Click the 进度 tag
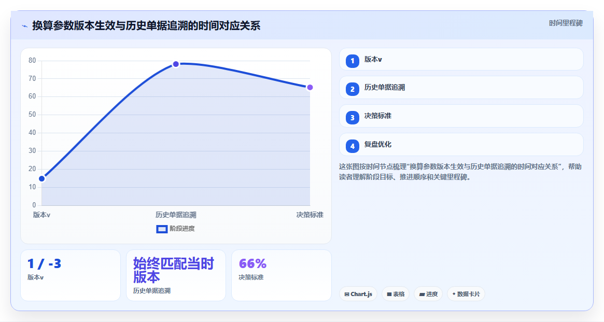604x322 pixels. [x=428, y=294]
